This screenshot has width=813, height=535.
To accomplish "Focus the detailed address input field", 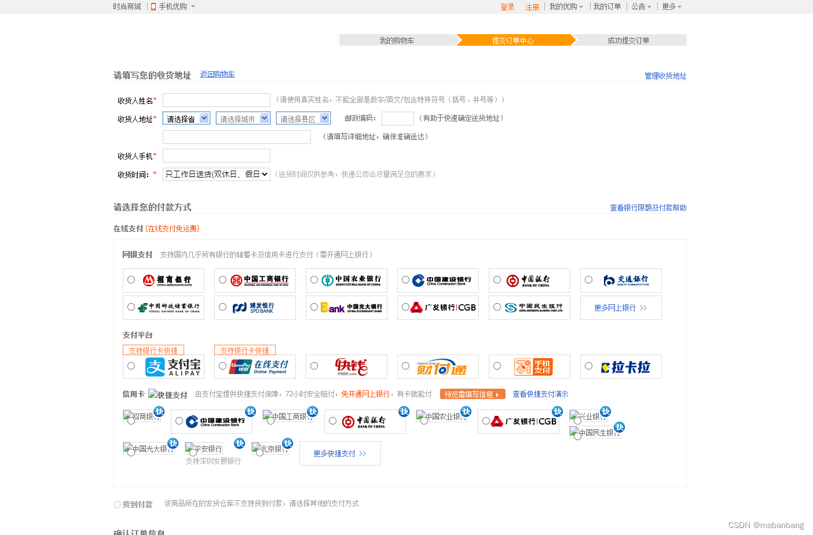I will coord(237,137).
